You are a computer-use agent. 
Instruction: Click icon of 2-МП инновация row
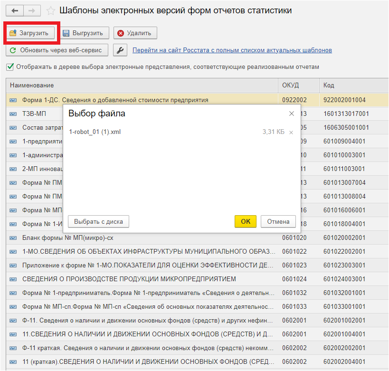(13, 169)
